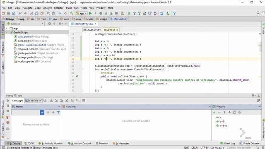This screenshot has width=265, height=149.
Task: Click UTF-8 encoding selector in status bar
Action: point(205,148)
